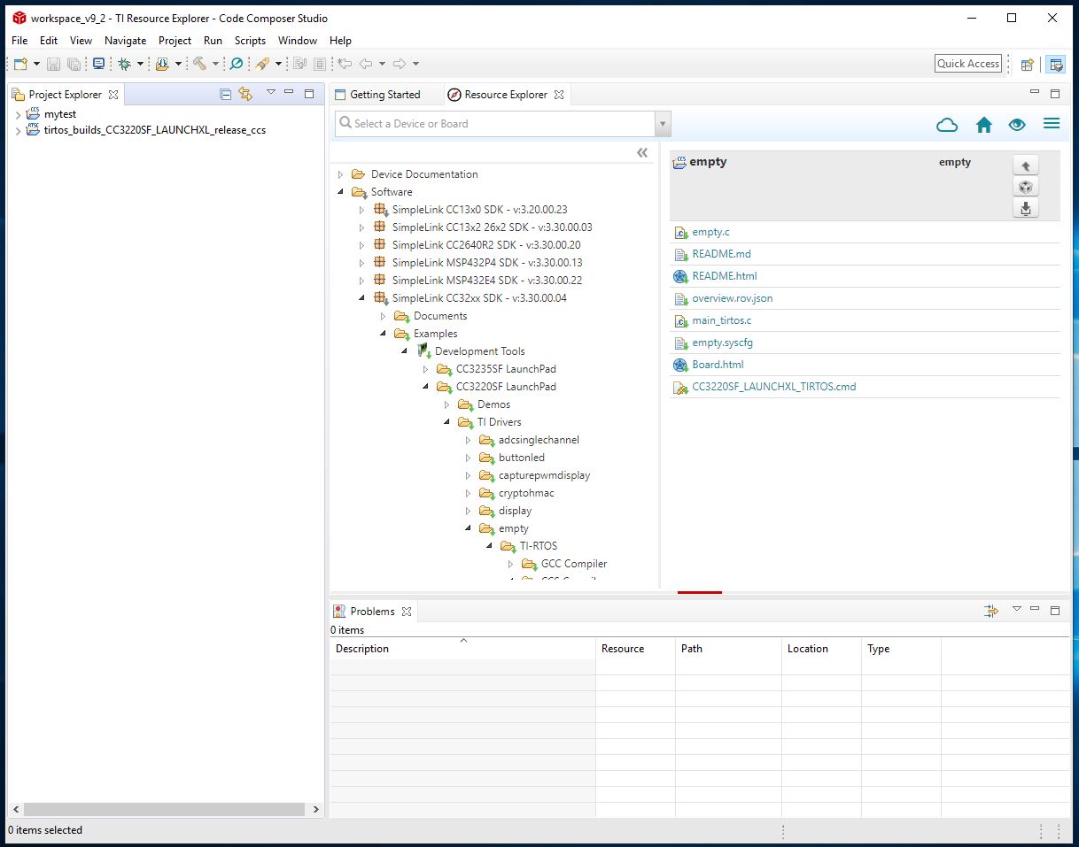Click the download button beside empty
This screenshot has height=847, width=1079.
coord(1025,208)
